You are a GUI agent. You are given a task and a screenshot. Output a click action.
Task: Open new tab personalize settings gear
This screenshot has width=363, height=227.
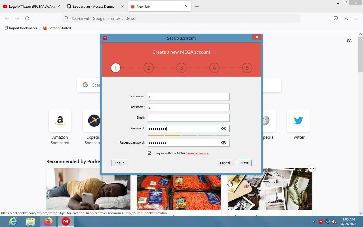click(x=349, y=41)
